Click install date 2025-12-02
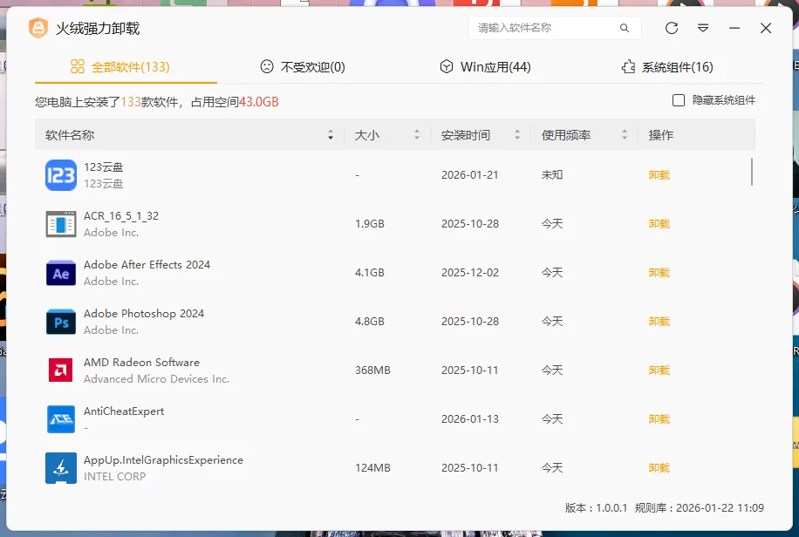799x537 pixels. [470, 273]
